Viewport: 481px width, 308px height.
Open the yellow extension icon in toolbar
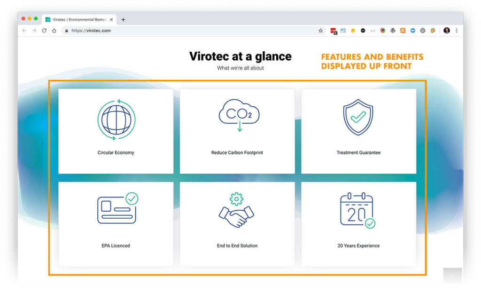pos(353,31)
